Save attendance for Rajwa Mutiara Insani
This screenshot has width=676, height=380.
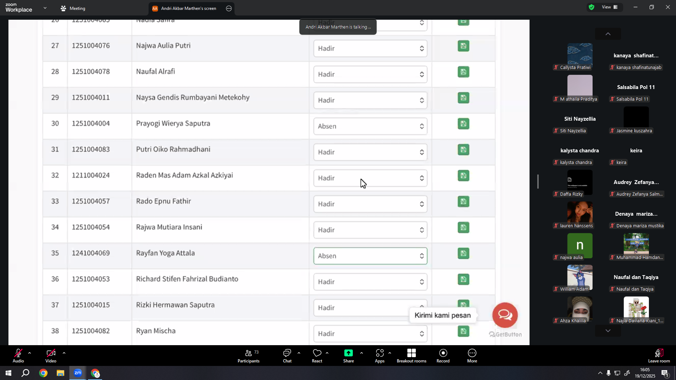coord(463,228)
